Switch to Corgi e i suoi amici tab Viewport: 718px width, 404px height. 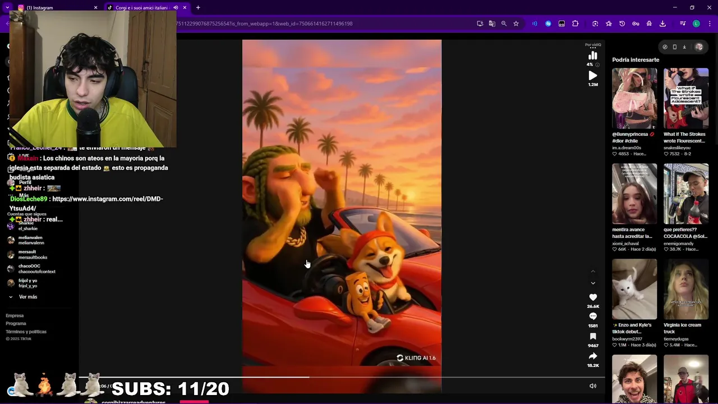[147, 8]
